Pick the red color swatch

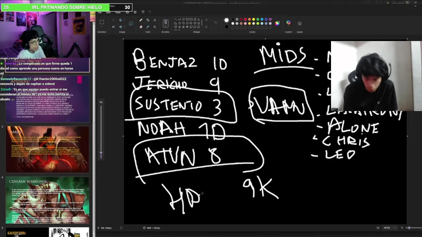pyautogui.click(x=245, y=19)
